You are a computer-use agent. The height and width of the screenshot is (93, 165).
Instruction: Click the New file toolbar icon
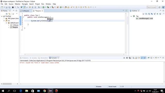point(2,7)
